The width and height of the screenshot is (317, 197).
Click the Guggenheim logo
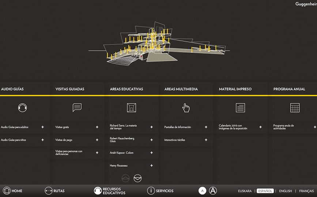click(x=306, y=4)
